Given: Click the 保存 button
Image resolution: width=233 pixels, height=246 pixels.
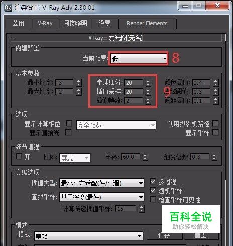Looking at the screenshot, I should 164,235.
